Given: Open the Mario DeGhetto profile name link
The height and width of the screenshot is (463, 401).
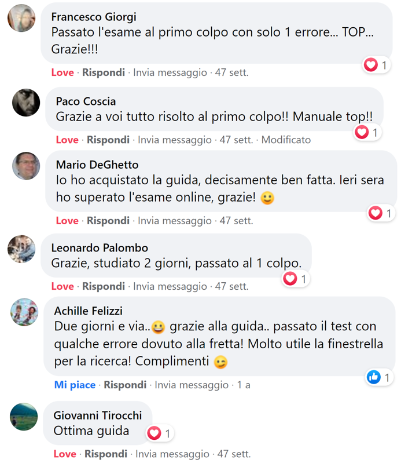Looking at the screenshot, I should pyautogui.click(x=97, y=165).
